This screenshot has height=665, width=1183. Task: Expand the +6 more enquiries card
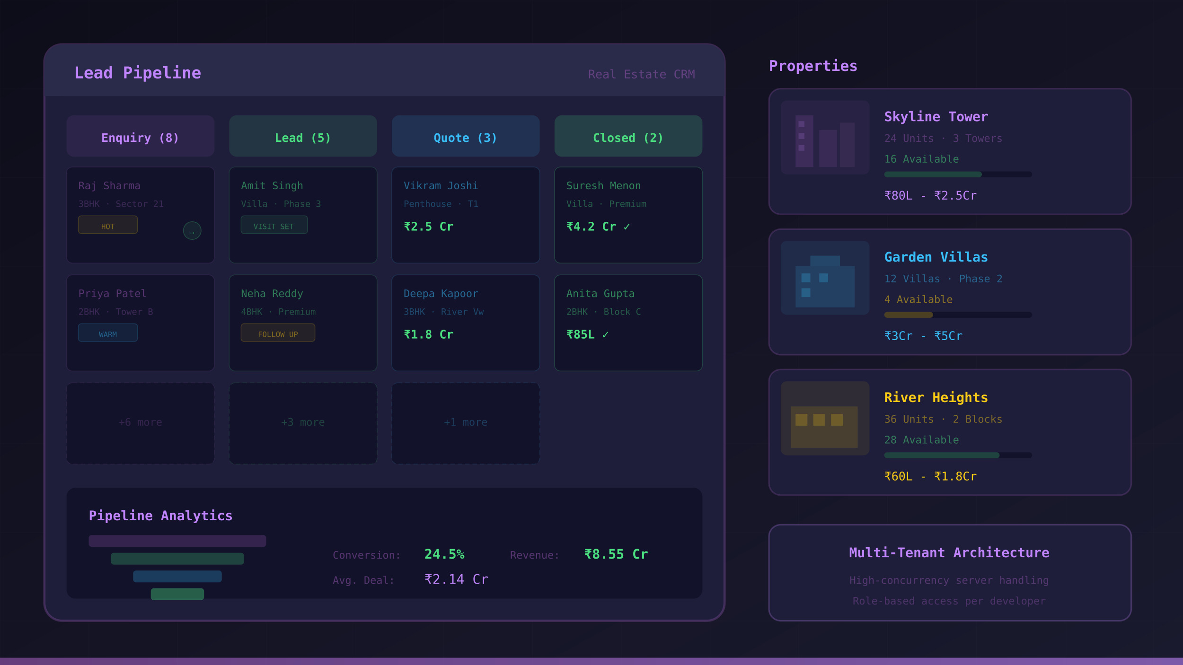tap(141, 423)
